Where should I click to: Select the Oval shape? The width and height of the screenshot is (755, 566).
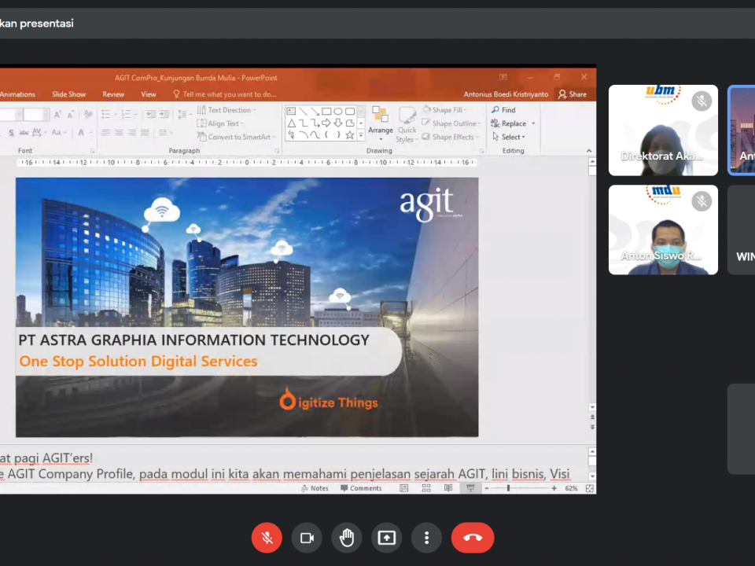(338, 111)
